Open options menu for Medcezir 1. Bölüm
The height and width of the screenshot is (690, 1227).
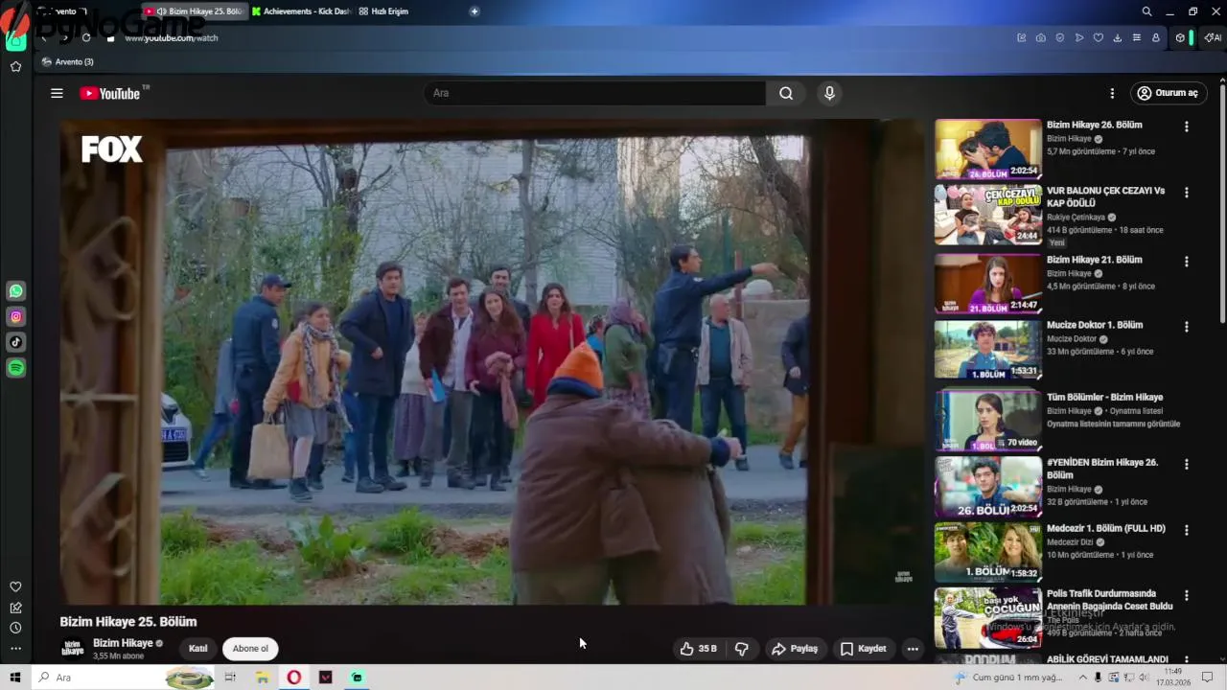point(1187,530)
